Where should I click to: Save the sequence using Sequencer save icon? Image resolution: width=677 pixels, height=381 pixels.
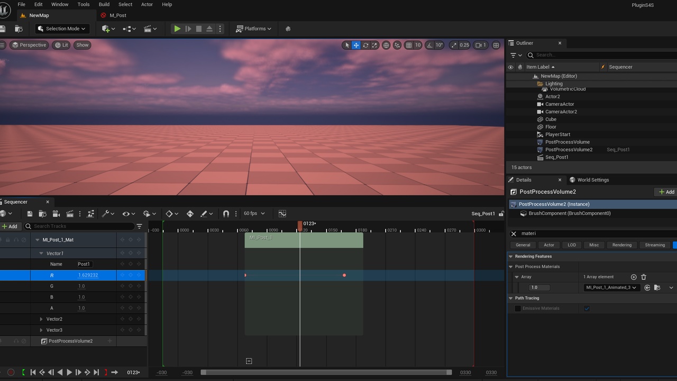pyautogui.click(x=30, y=214)
